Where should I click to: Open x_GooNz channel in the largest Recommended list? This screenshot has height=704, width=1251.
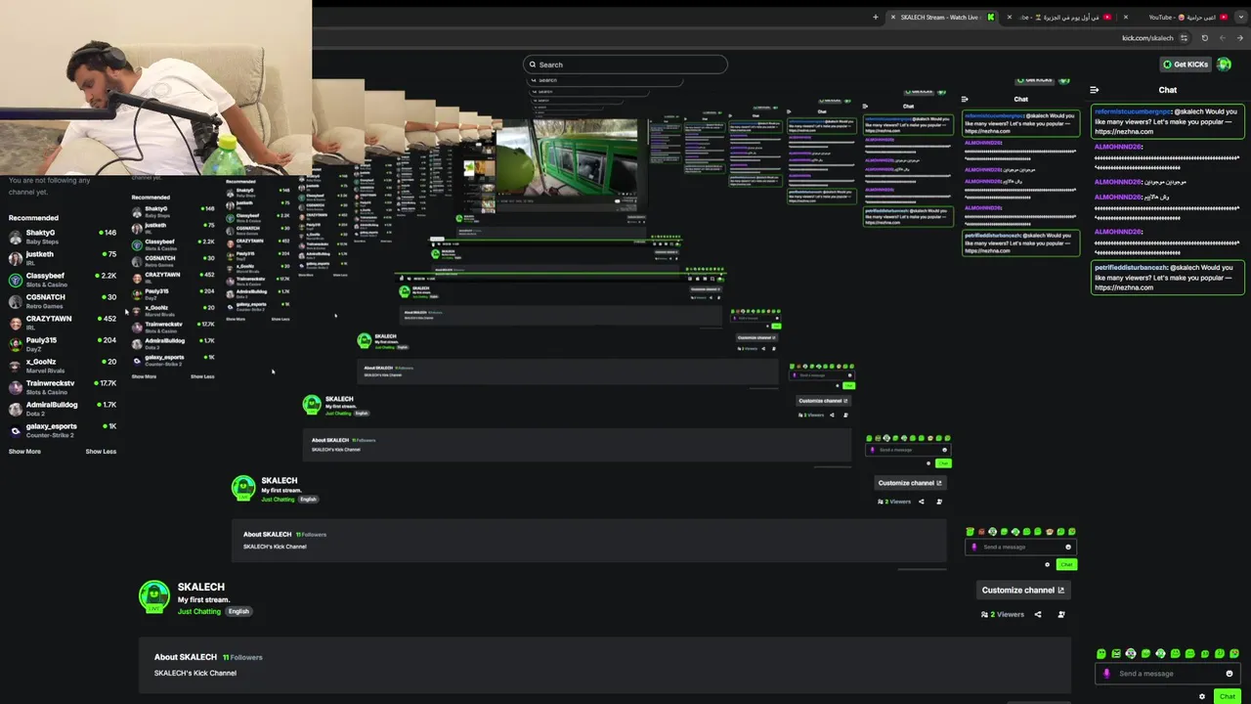(62, 366)
